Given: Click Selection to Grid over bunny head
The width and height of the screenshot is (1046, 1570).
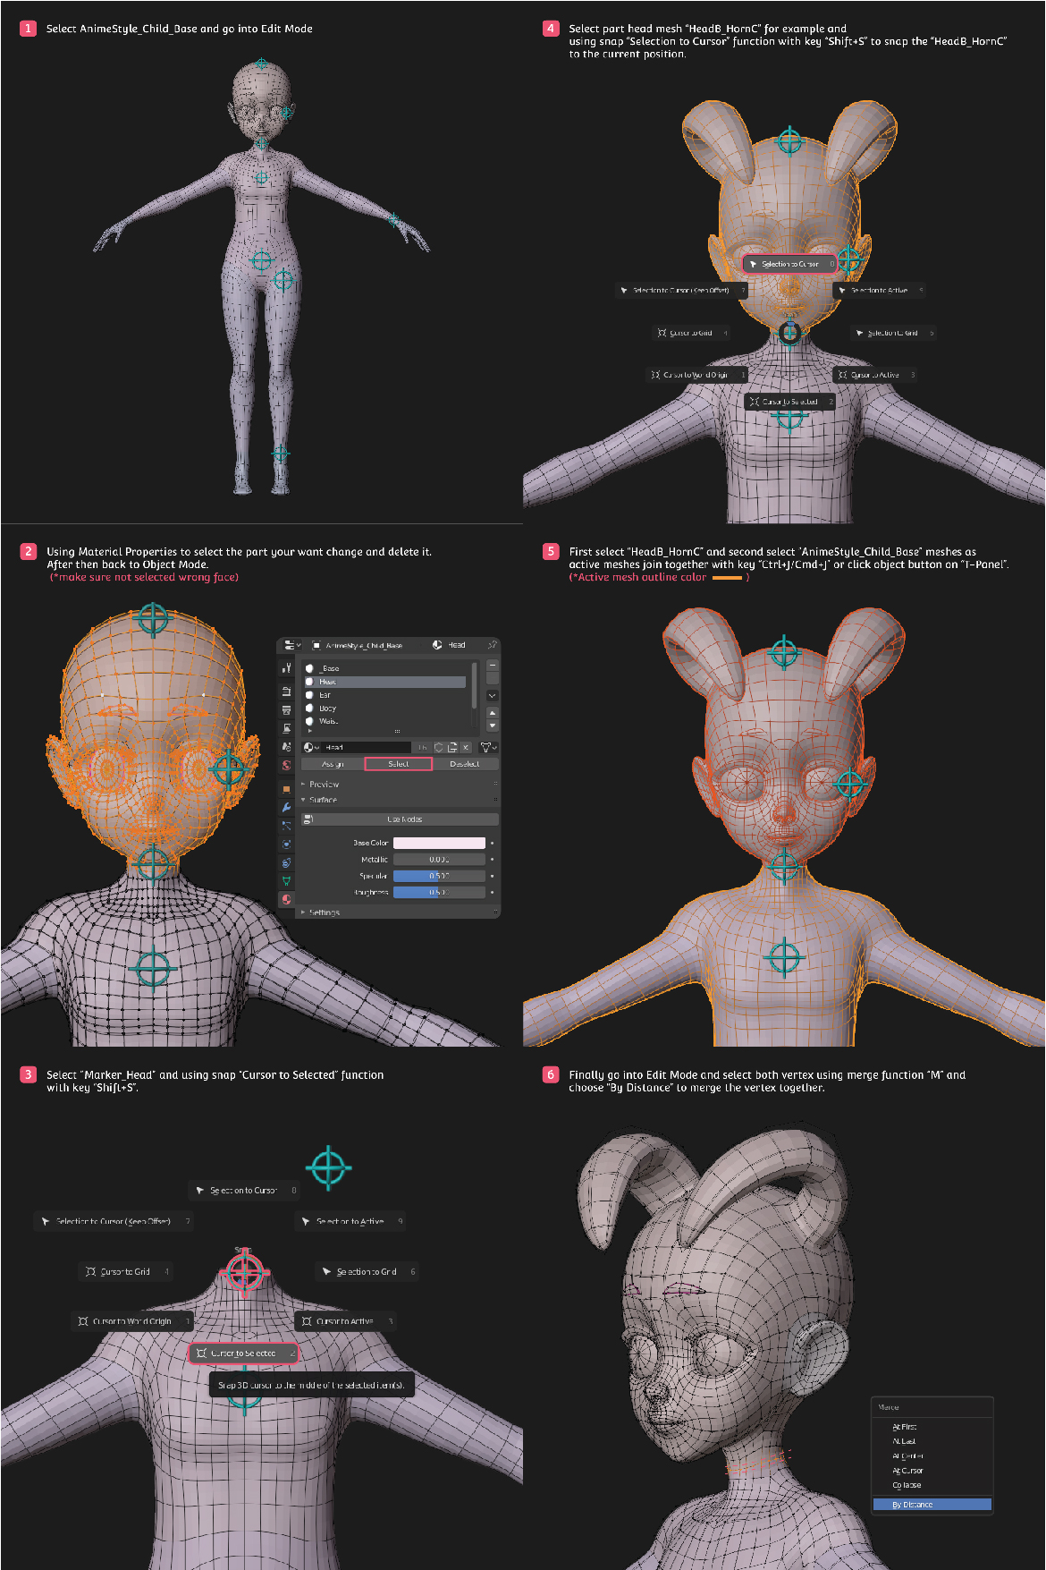Looking at the screenshot, I should pyautogui.click(x=892, y=333).
